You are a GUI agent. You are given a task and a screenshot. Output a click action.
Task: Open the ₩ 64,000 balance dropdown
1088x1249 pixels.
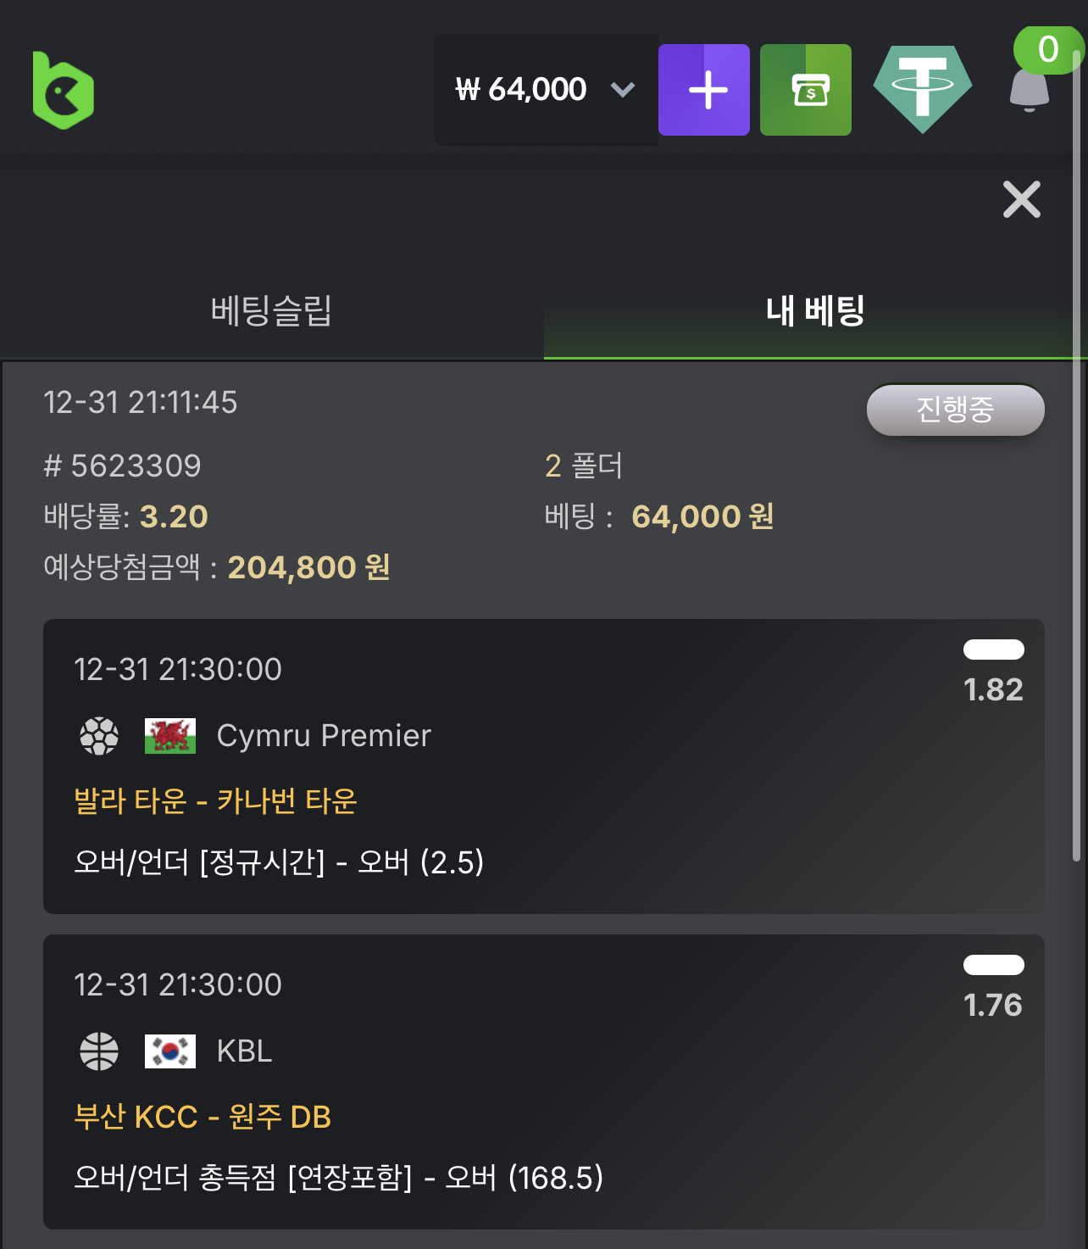527,89
